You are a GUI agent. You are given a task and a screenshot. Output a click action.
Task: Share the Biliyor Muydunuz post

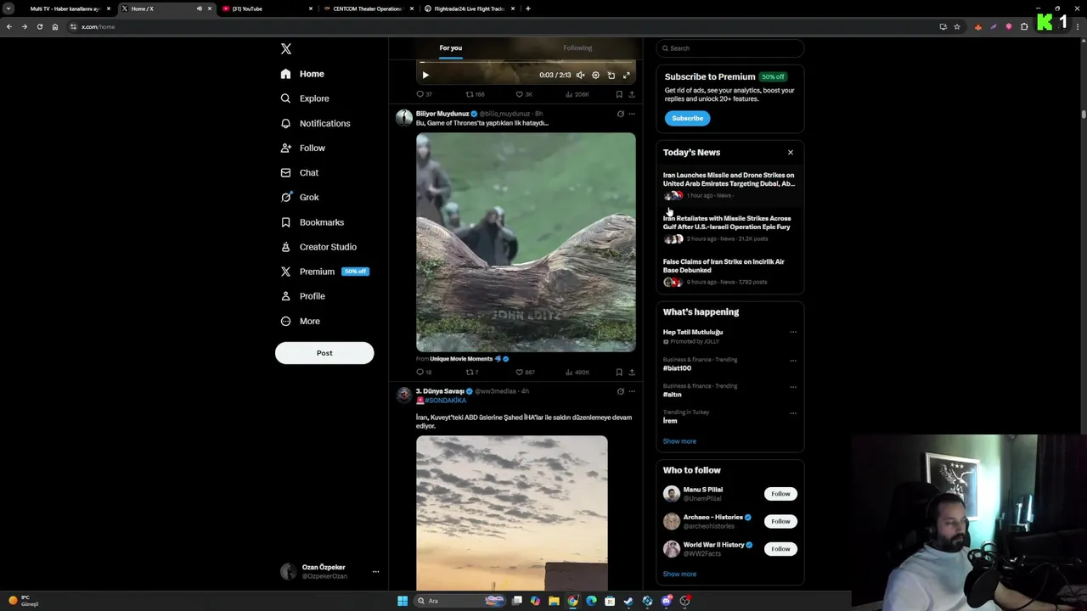coord(631,373)
